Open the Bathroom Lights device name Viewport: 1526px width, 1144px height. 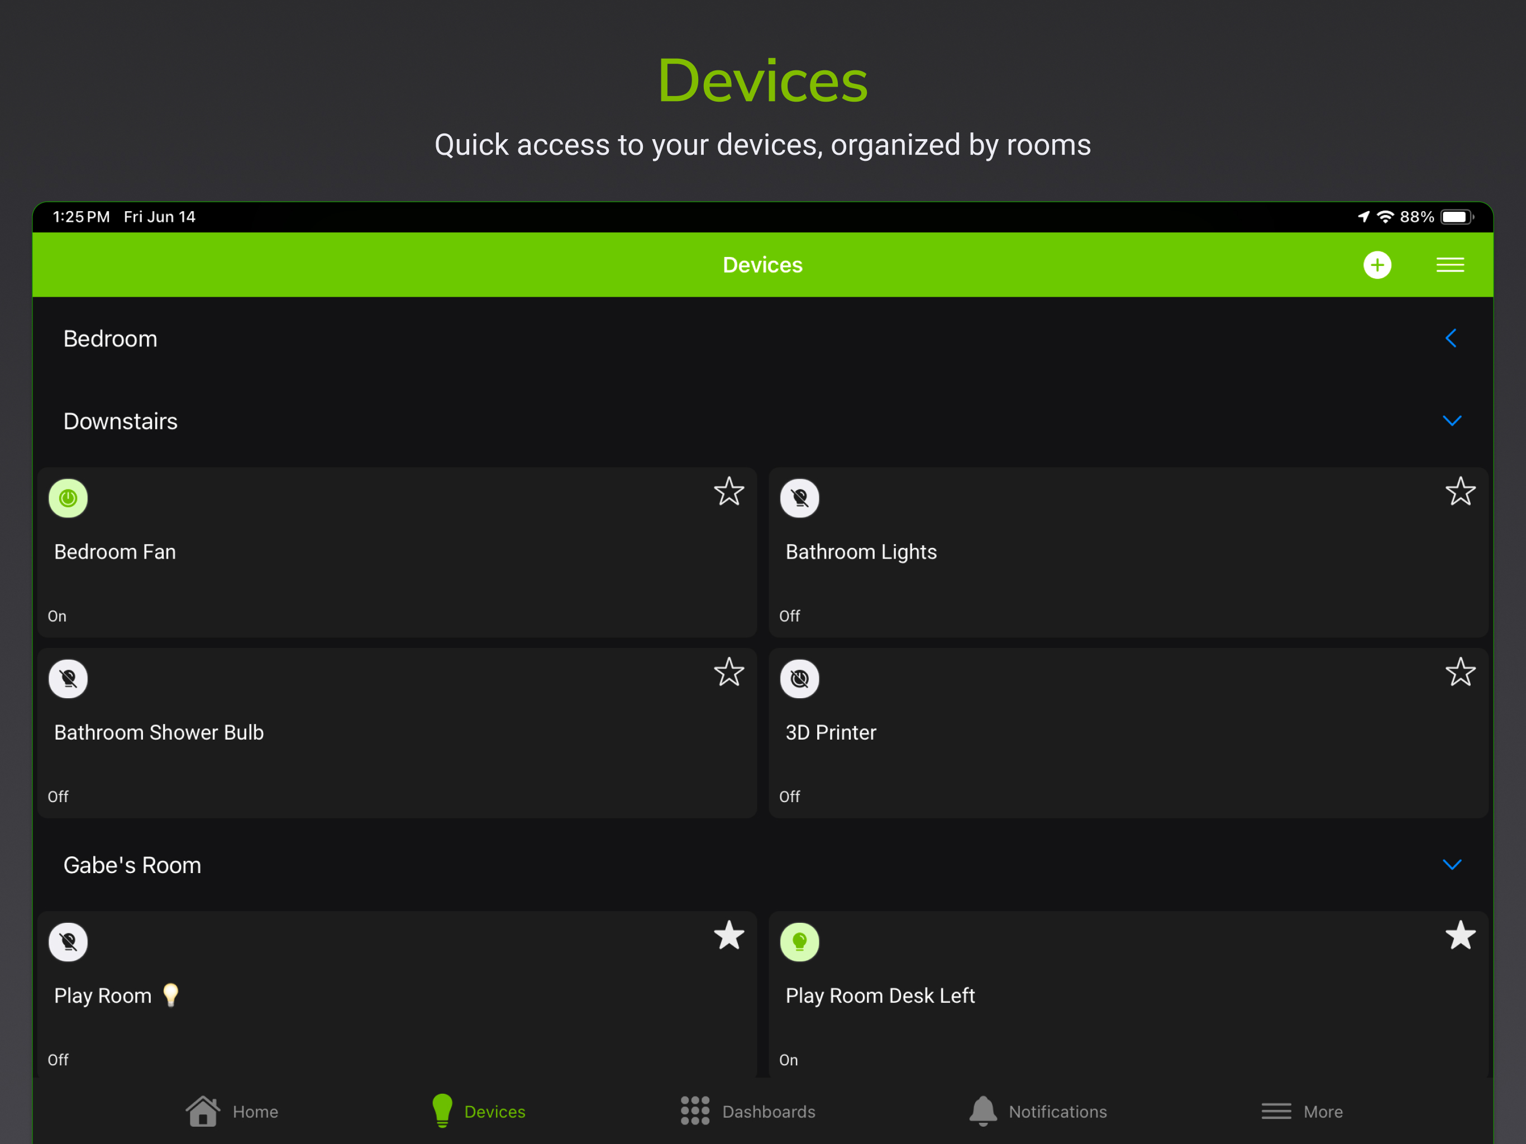(861, 552)
